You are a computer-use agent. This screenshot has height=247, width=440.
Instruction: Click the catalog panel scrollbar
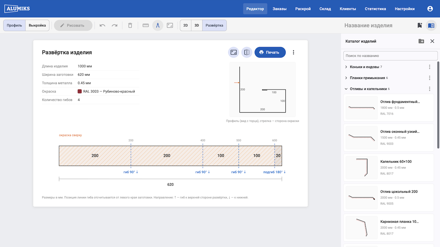click(x=438, y=105)
